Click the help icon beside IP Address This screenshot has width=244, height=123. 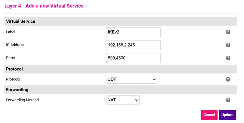click(228, 45)
